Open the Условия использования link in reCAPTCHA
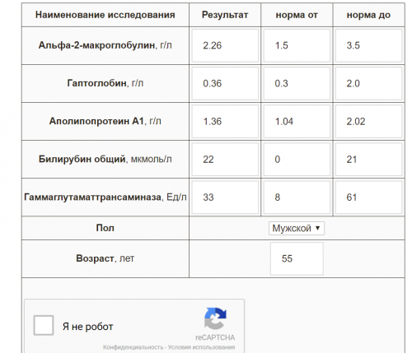This screenshot has width=412, height=353. [x=201, y=347]
